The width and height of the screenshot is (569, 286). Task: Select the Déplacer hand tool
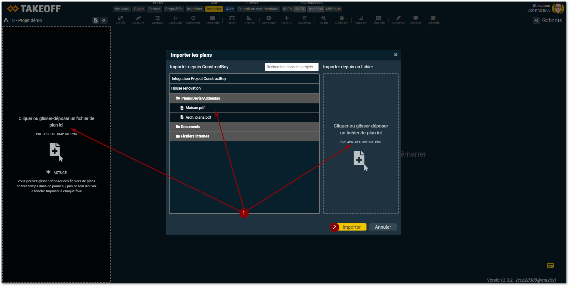coord(341,20)
